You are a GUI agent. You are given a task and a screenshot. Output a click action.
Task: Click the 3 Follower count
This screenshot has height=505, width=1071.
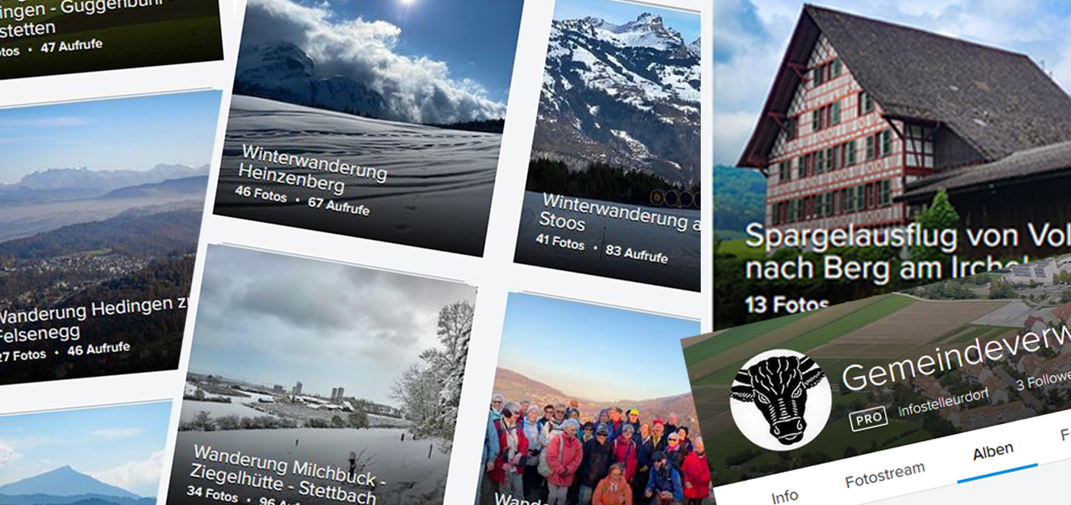(1043, 381)
